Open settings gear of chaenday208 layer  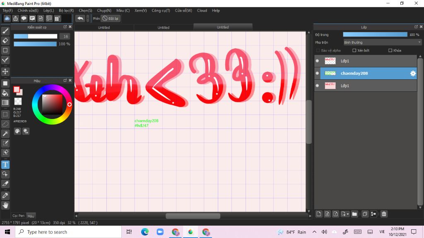tap(413, 73)
